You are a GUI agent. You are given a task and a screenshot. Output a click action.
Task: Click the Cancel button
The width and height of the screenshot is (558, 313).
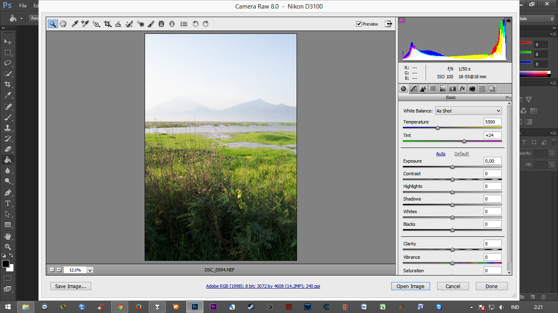click(x=453, y=286)
